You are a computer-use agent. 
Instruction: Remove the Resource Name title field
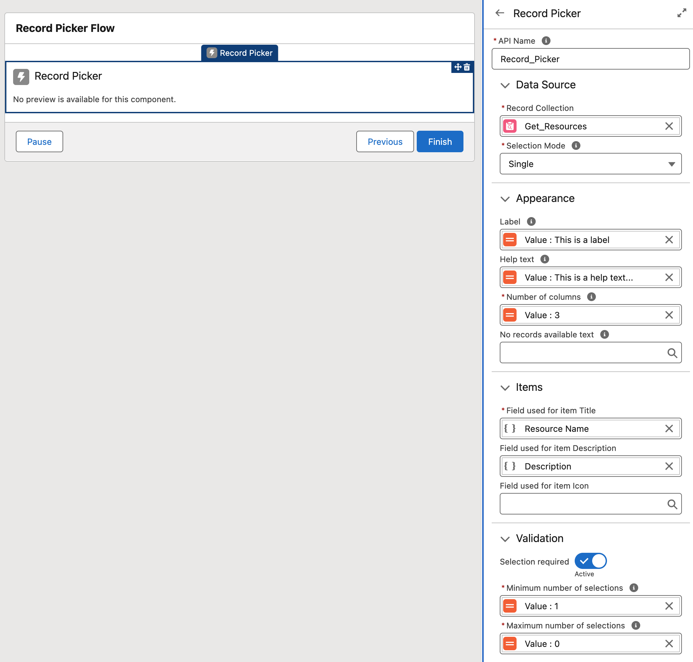pos(669,428)
